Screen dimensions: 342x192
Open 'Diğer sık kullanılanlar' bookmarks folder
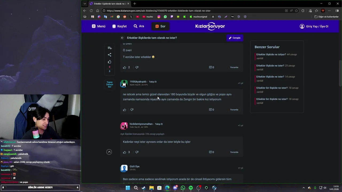point(327,17)
